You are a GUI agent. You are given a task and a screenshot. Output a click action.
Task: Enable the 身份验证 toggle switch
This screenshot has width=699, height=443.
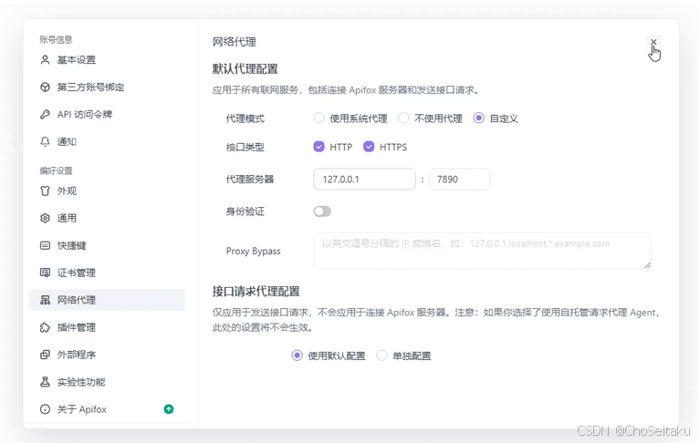[x=322, y=211]
